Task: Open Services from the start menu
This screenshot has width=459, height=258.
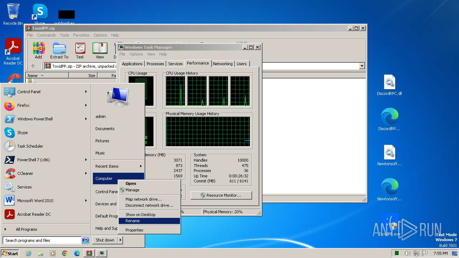Action: coord(46,187)
